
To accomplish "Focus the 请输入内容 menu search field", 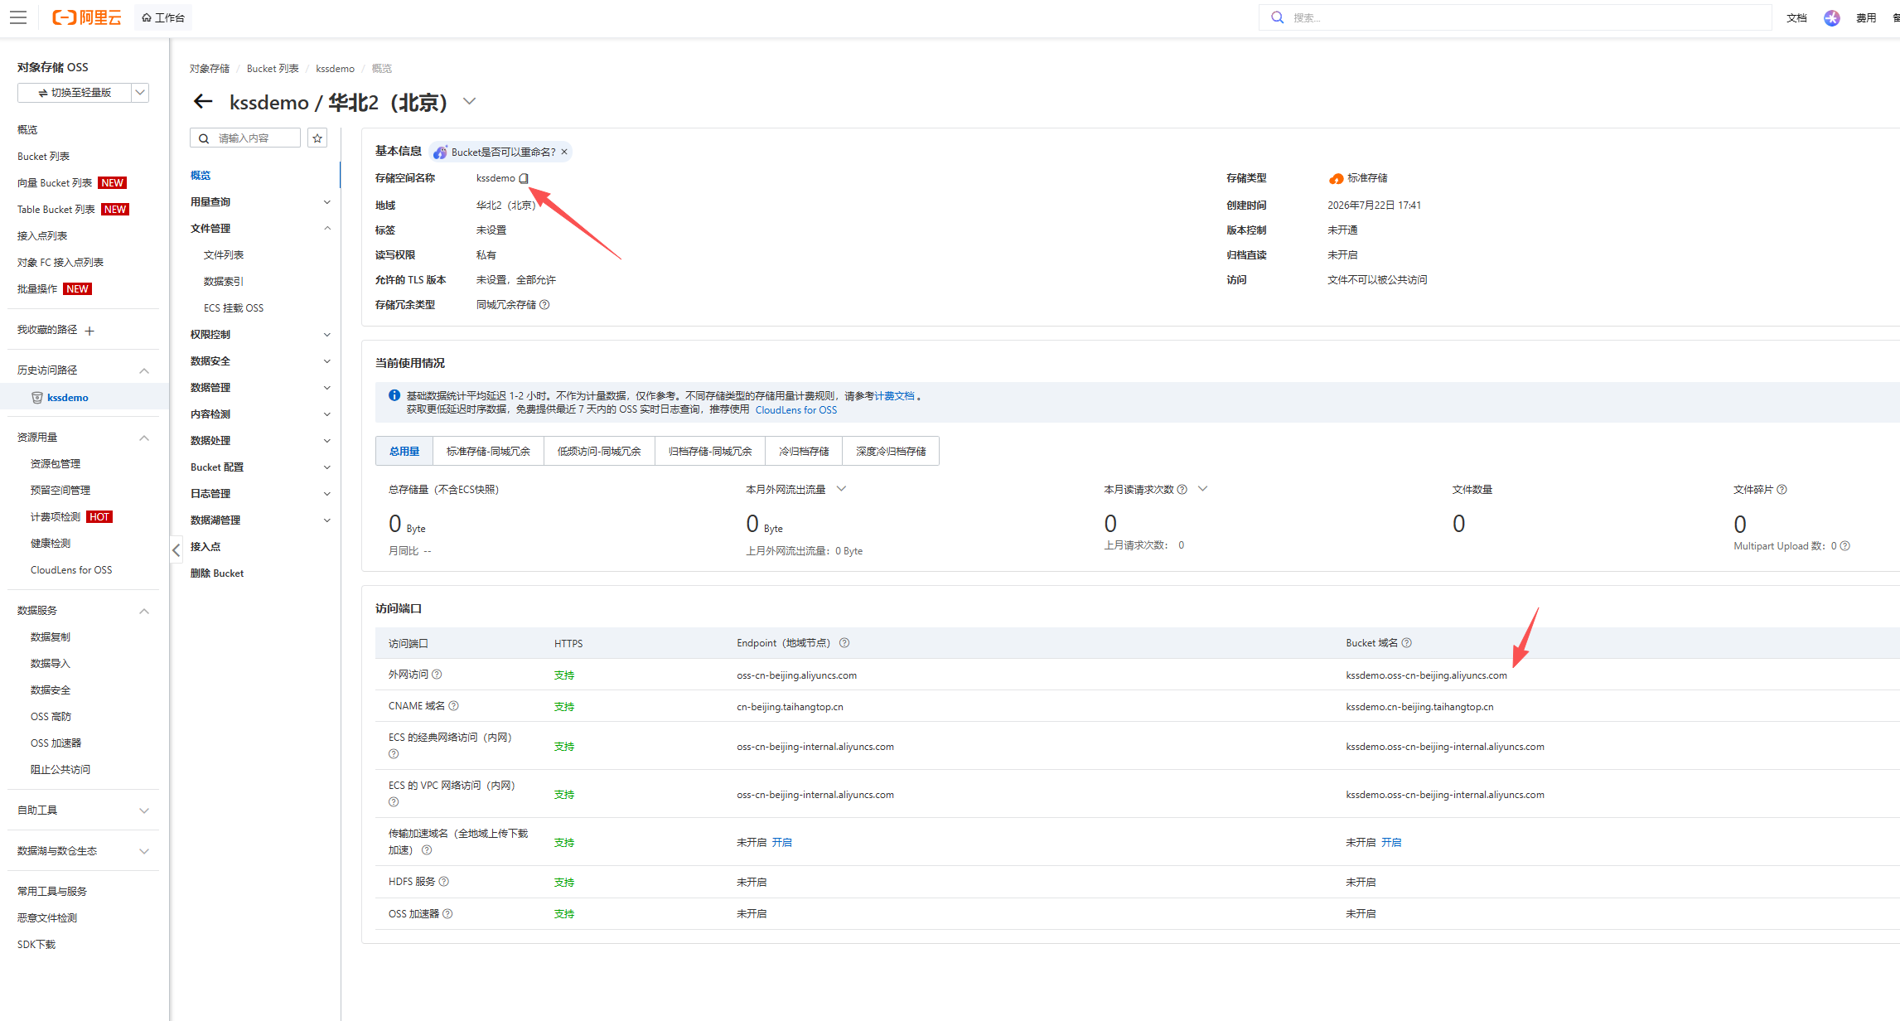I will coord(245,138).
